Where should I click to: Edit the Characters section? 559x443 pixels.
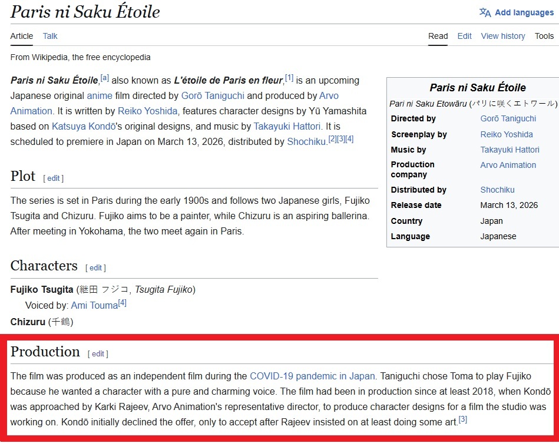(x=95, y=267)
